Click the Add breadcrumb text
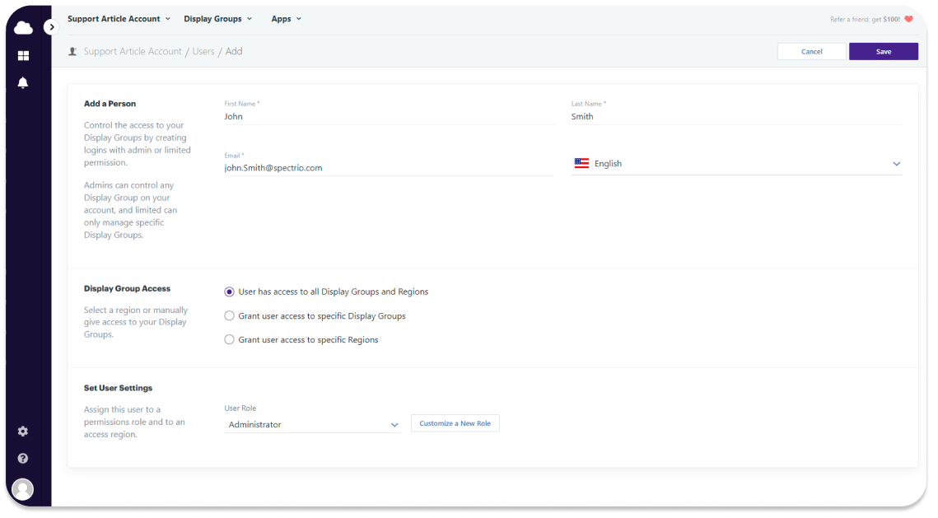 pyautogui.click(x=234, y=51)
